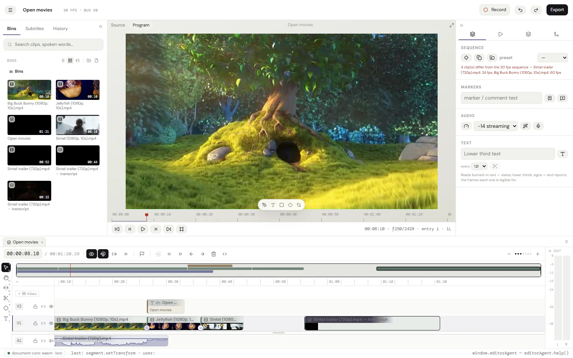Go to the start of the sequence

coord(117,229)
